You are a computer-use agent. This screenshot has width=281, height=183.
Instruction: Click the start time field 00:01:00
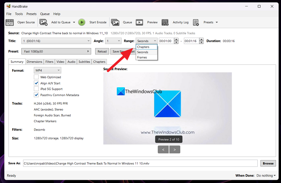click(x=167, y=41)
